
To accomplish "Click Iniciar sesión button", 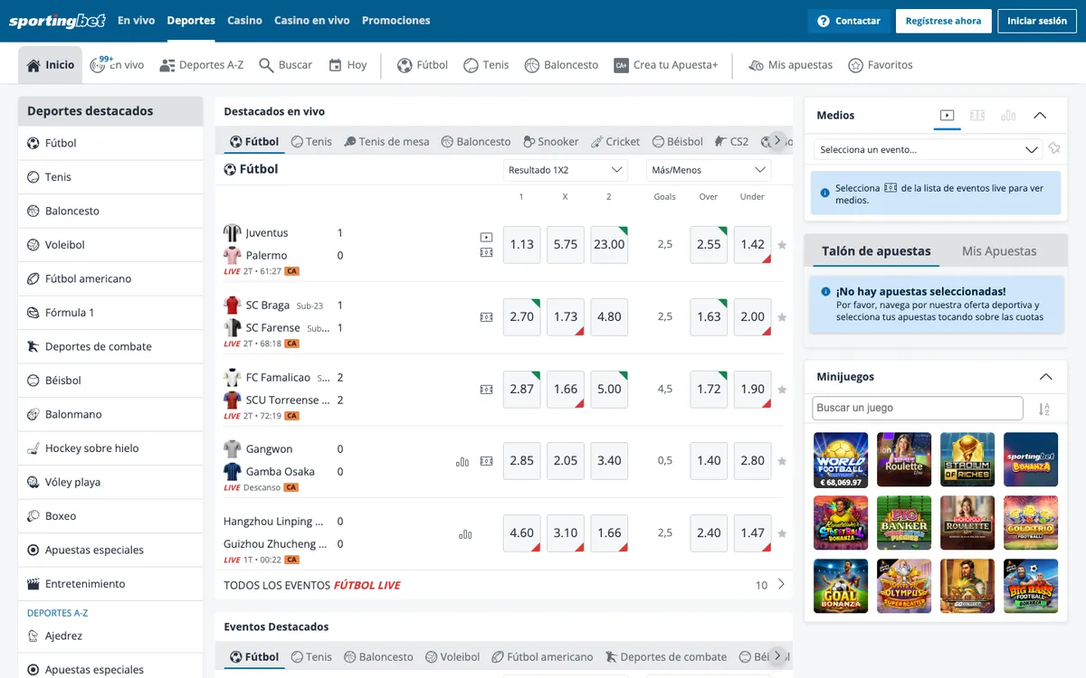I will pos(1037,21).
